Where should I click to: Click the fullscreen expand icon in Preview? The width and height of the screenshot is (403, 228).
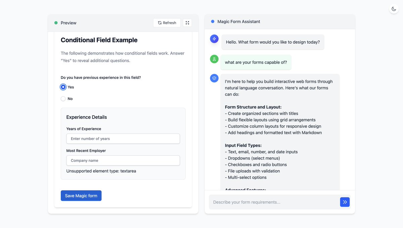187,23
